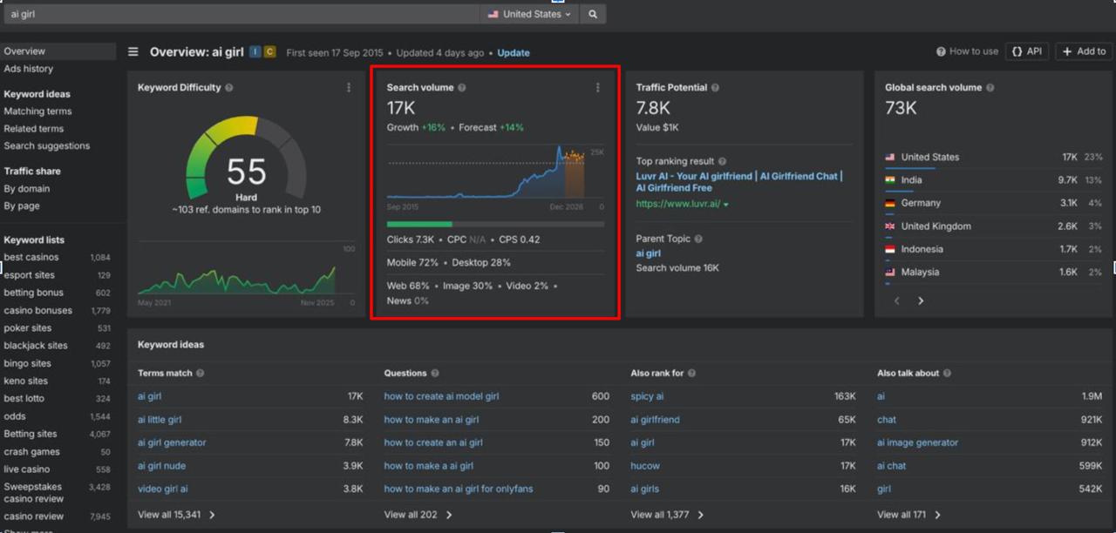Expand View all 15,341 matching terms
Viewport: 1116px width, 533px height.
pos(176,515)
